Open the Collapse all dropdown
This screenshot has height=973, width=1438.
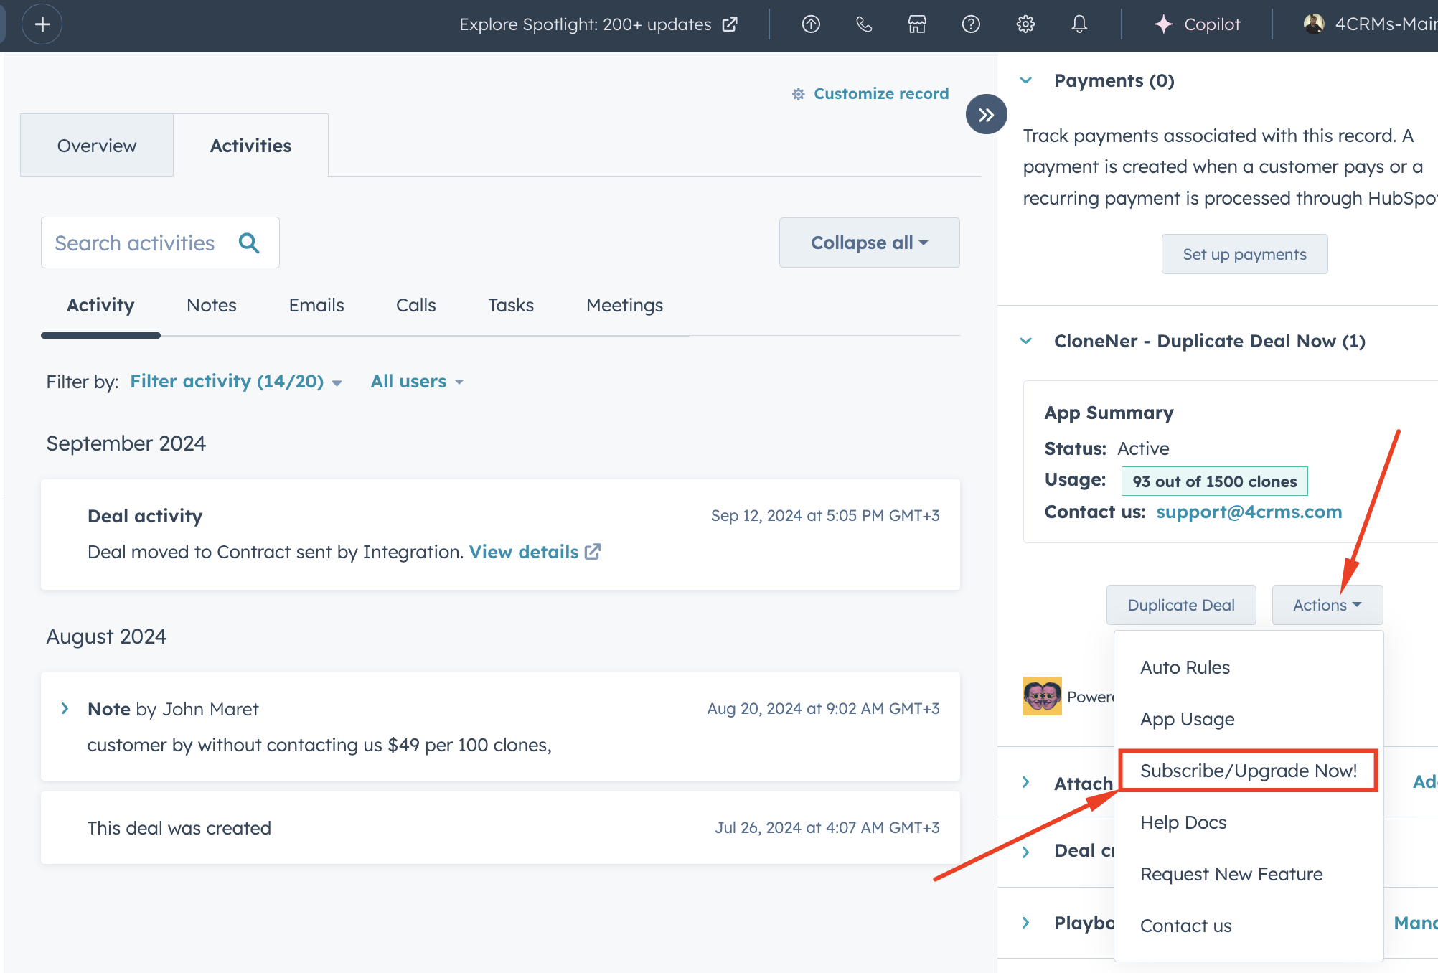(869, 243)
